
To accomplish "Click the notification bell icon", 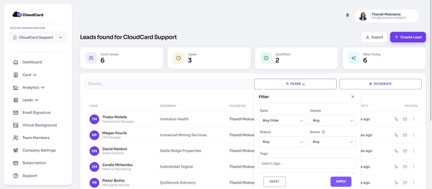I will tap(347, 15).
